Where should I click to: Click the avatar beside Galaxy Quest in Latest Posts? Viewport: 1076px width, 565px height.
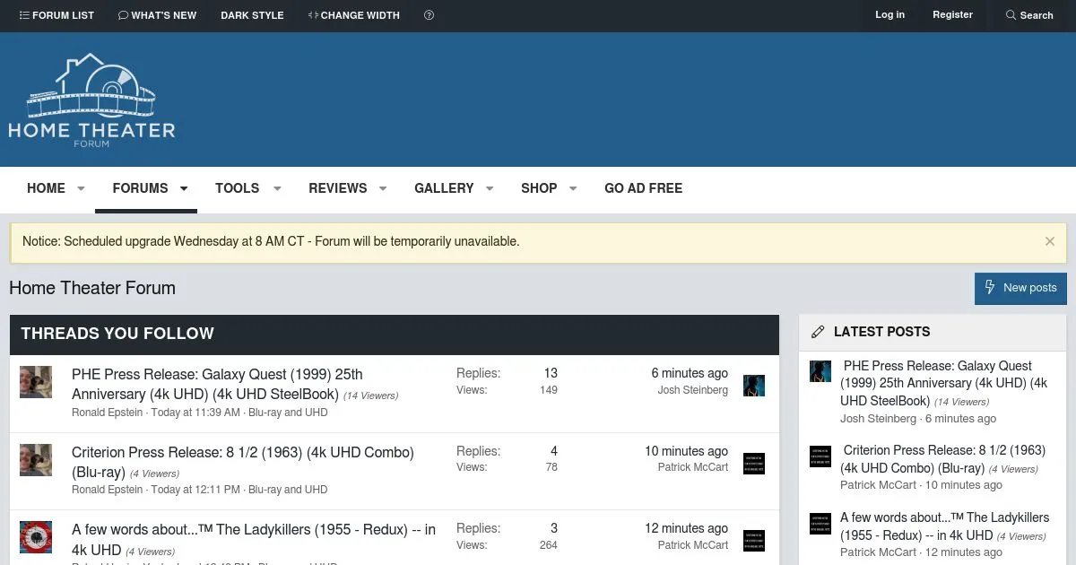820,371
